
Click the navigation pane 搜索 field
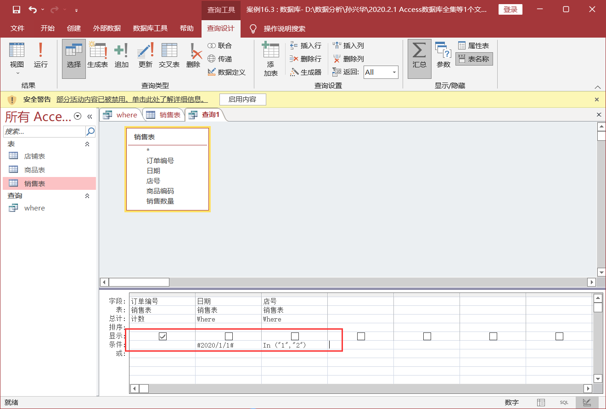[x=45, y=131]
